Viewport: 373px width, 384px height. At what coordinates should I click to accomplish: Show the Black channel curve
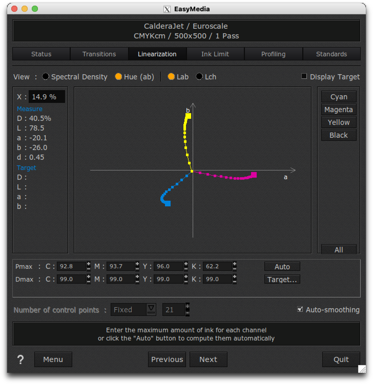click(339, 135)
